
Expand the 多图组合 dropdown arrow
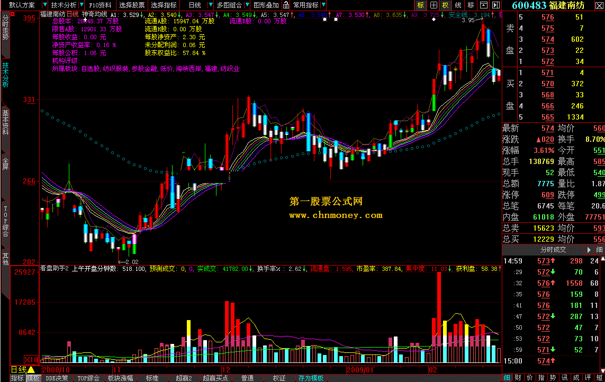pyautogui.click(x=247, y=5)
